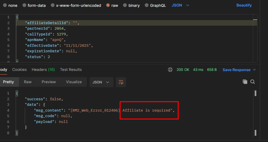This screenshot has width=268, height=142.
Task: Select the form-data body radio button
Action: [x=24, y=5]
